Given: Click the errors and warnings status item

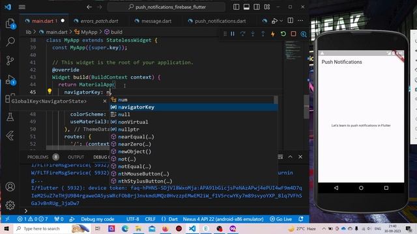Looking at the screenshot, I should point(33,220).
